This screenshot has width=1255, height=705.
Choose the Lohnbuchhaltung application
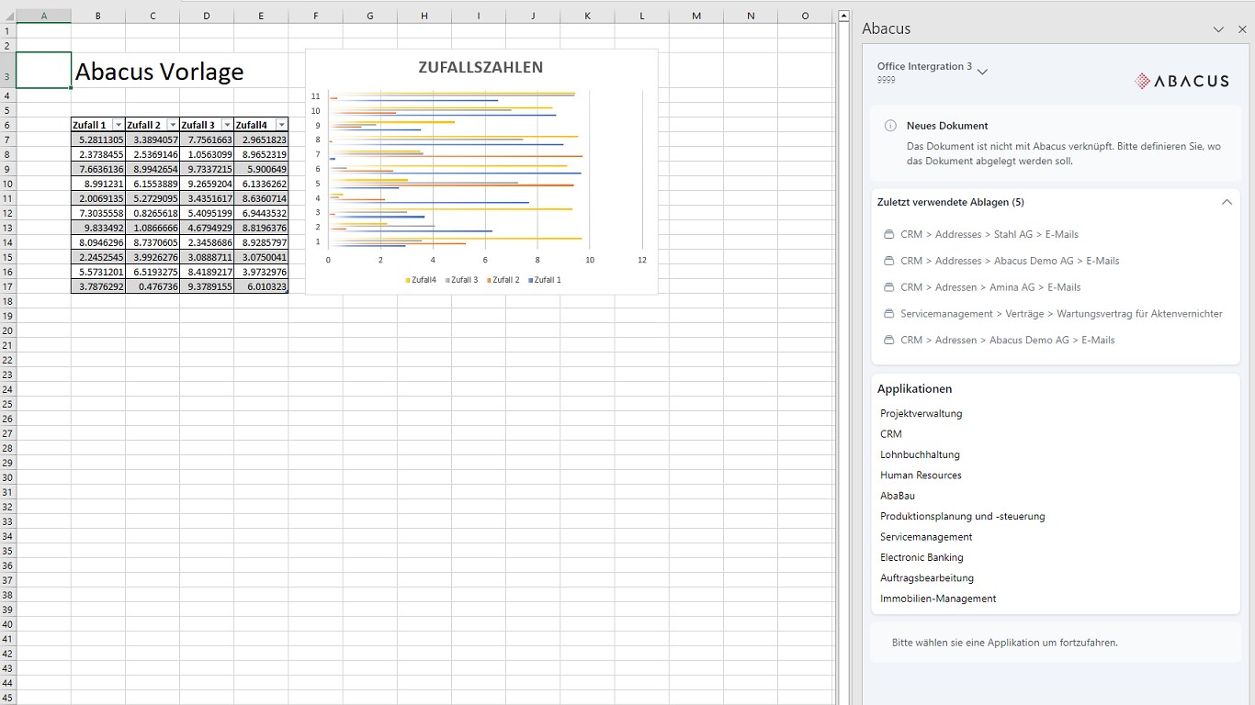[920, 455]
